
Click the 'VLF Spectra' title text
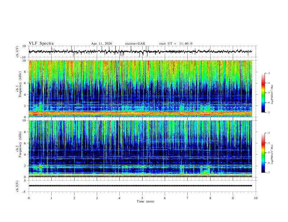(41, 44)
